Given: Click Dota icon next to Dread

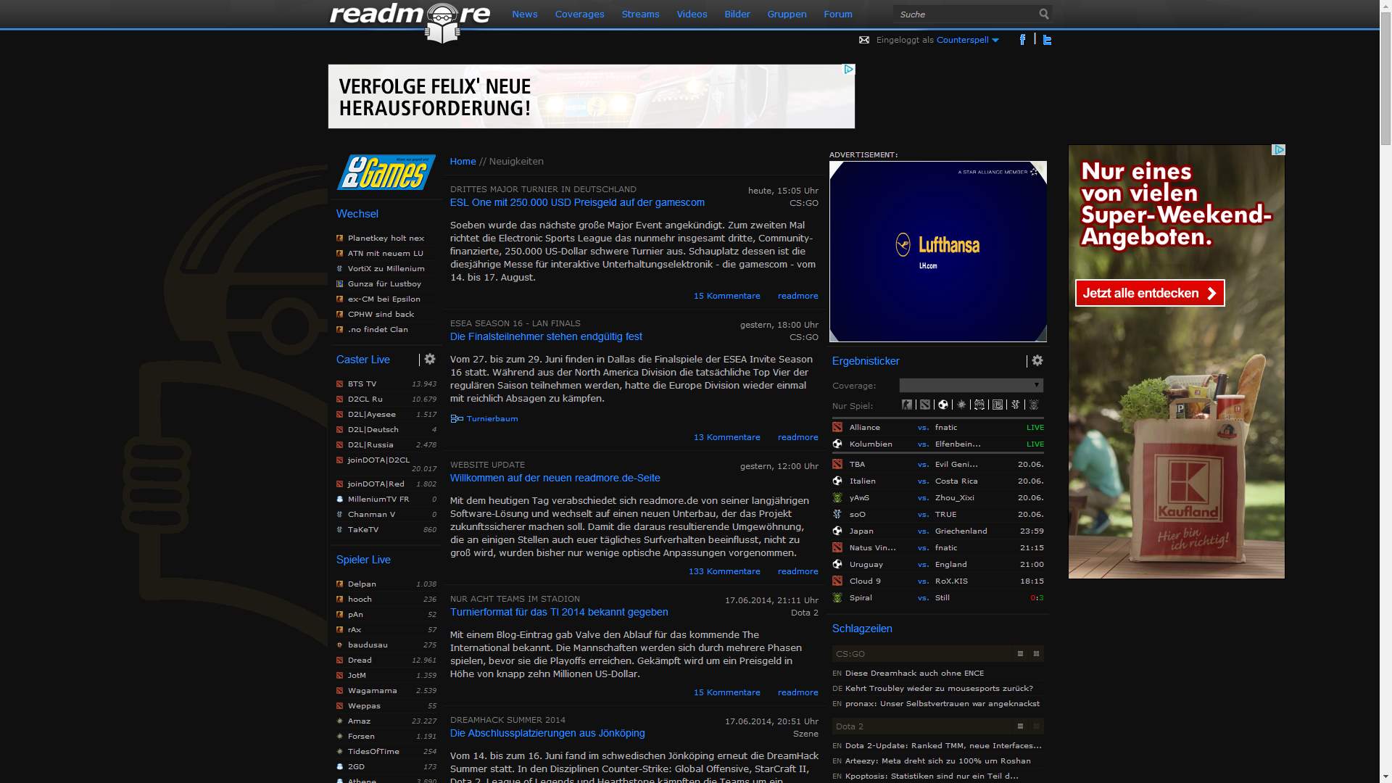Looking at the screenshot, I should 339,660.
